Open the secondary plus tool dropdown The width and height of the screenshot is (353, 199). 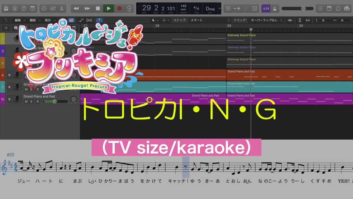[166, 20]
